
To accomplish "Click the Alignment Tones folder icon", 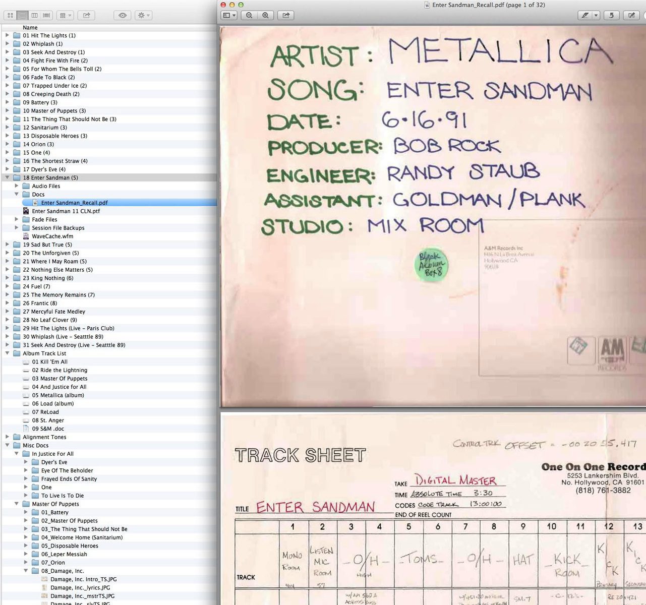I will [x=17, y=437].
